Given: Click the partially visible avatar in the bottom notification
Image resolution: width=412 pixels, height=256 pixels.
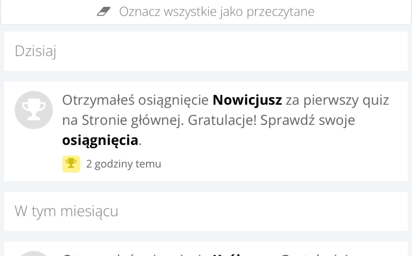Looking at the screenshot, I should tap(34, 253).
